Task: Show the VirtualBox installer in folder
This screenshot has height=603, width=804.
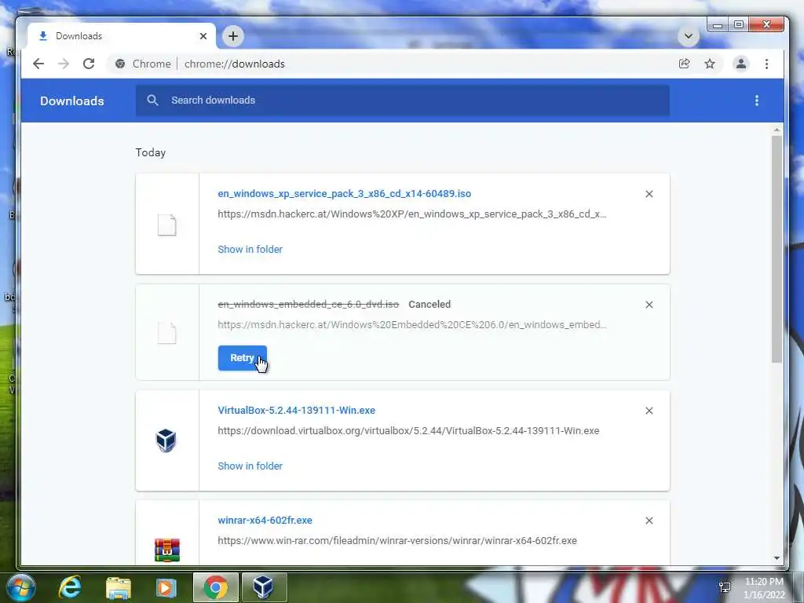Action: click(x=250, y=466)
